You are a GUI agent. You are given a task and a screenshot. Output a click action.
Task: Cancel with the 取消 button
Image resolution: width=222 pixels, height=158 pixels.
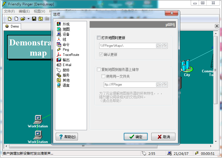(163, 137)
